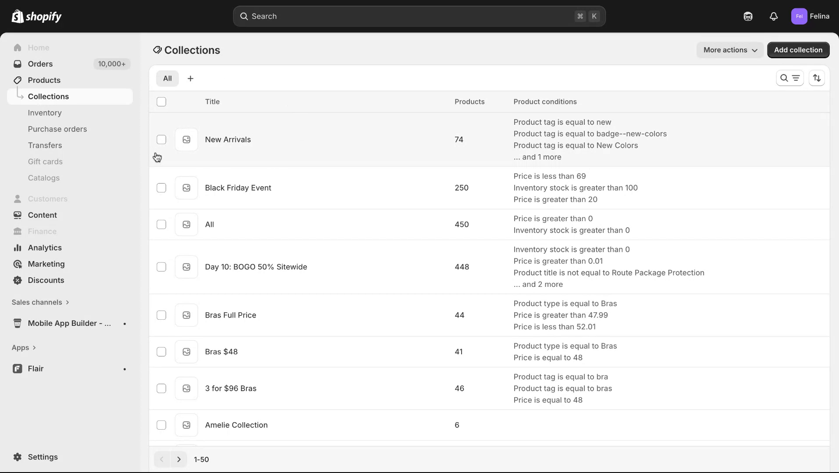Open the notifications bell
This screenshot has width=839, height=473.
click(x=773, y=16)
